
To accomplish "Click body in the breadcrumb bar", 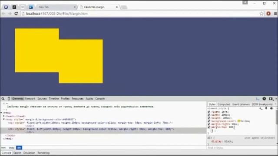I will [x=12, y=147].
